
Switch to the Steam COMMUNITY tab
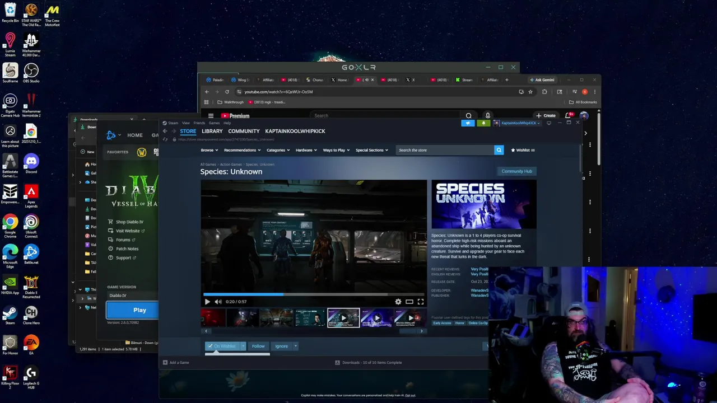click(x=244, y=131)
